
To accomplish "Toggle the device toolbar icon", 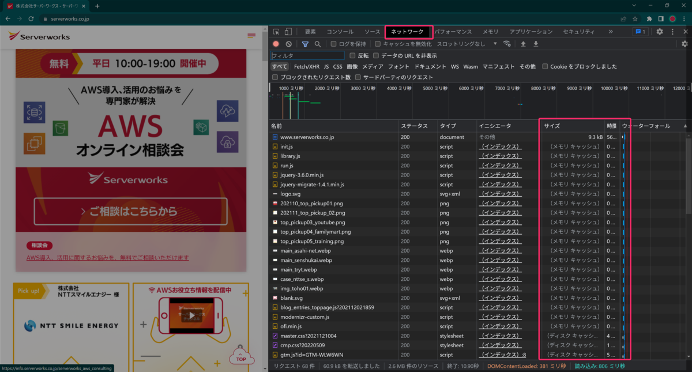I will point(288,32).
